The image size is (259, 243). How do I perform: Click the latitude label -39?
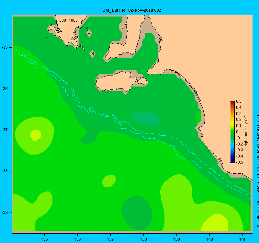pos(5,213)
